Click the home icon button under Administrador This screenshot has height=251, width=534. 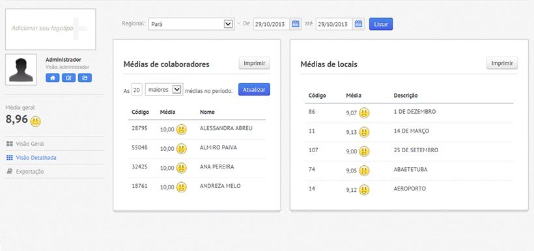(53, 78)
